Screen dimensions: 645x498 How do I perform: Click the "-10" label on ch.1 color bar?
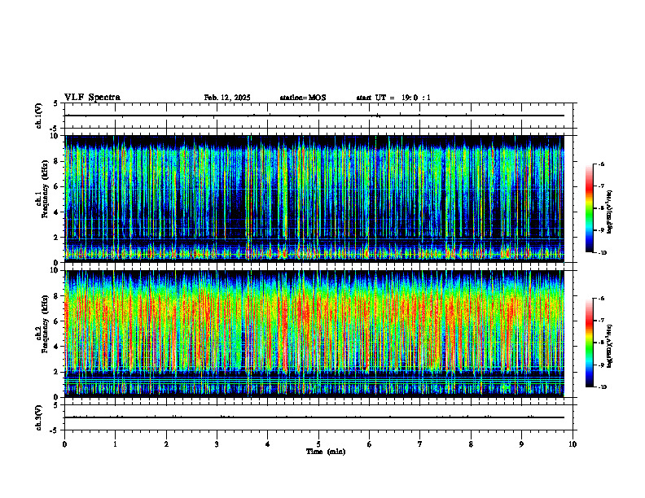click(603, 253)
